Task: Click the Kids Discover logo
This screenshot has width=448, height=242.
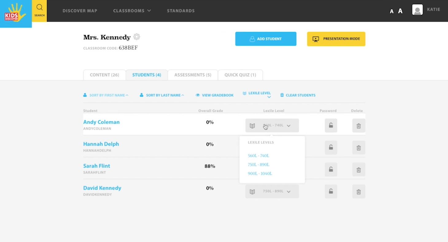Action: click(x=16, y=13)
